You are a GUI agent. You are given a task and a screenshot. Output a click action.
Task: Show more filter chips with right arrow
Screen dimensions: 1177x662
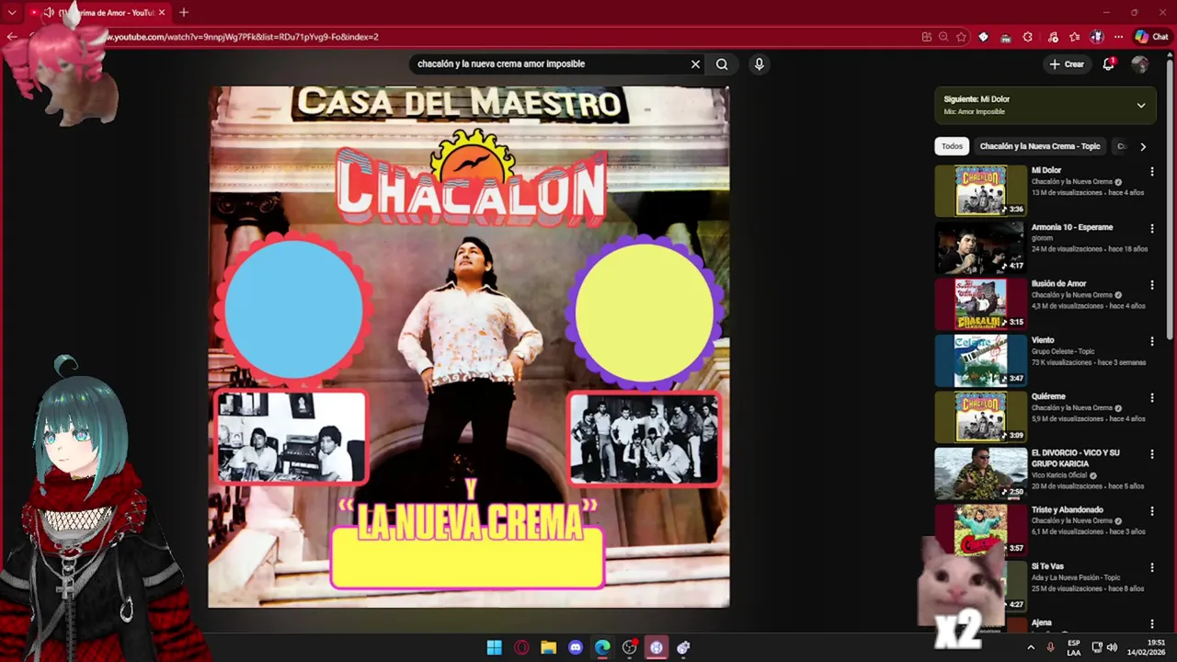1143,146
